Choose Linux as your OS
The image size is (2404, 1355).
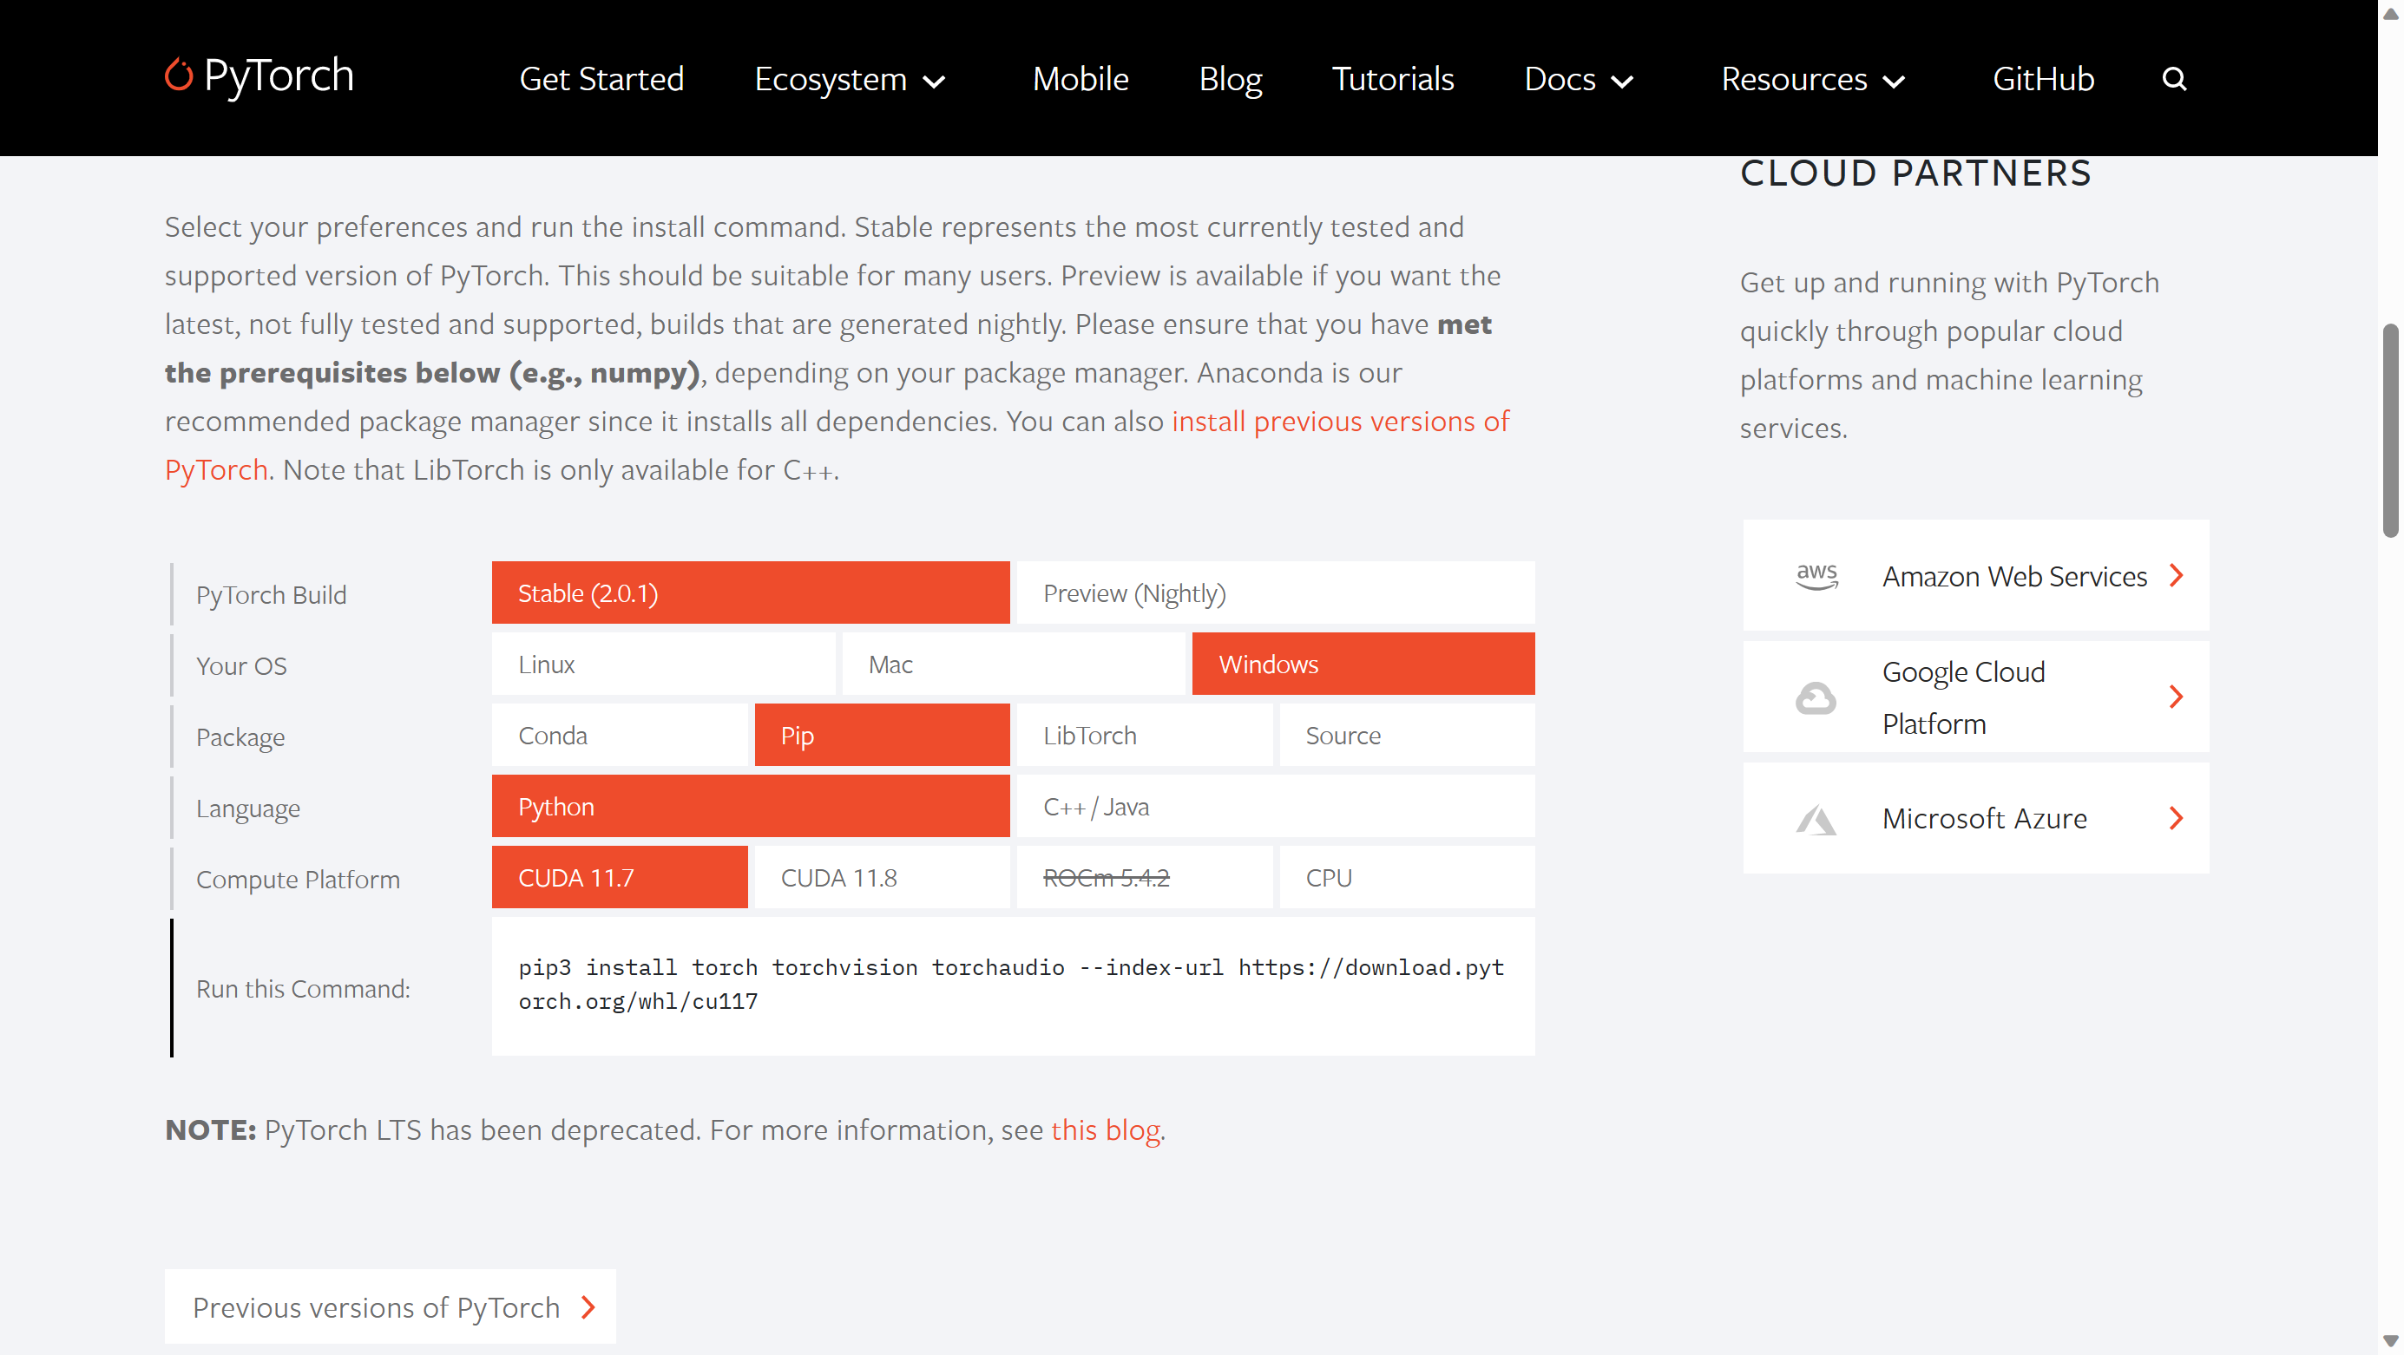pyautogui.click(x=662, y=663)
